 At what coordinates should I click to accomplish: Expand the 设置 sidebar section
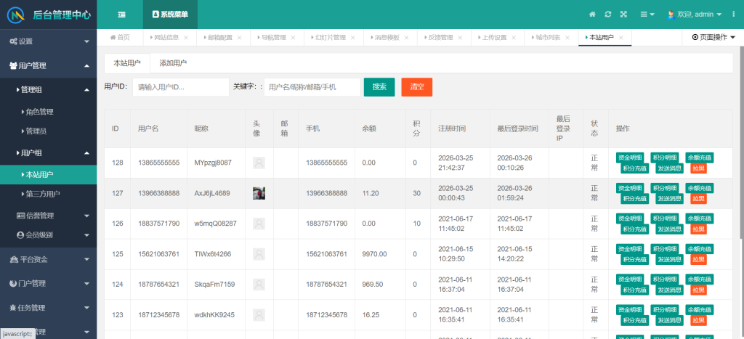(x=48, y=41)
